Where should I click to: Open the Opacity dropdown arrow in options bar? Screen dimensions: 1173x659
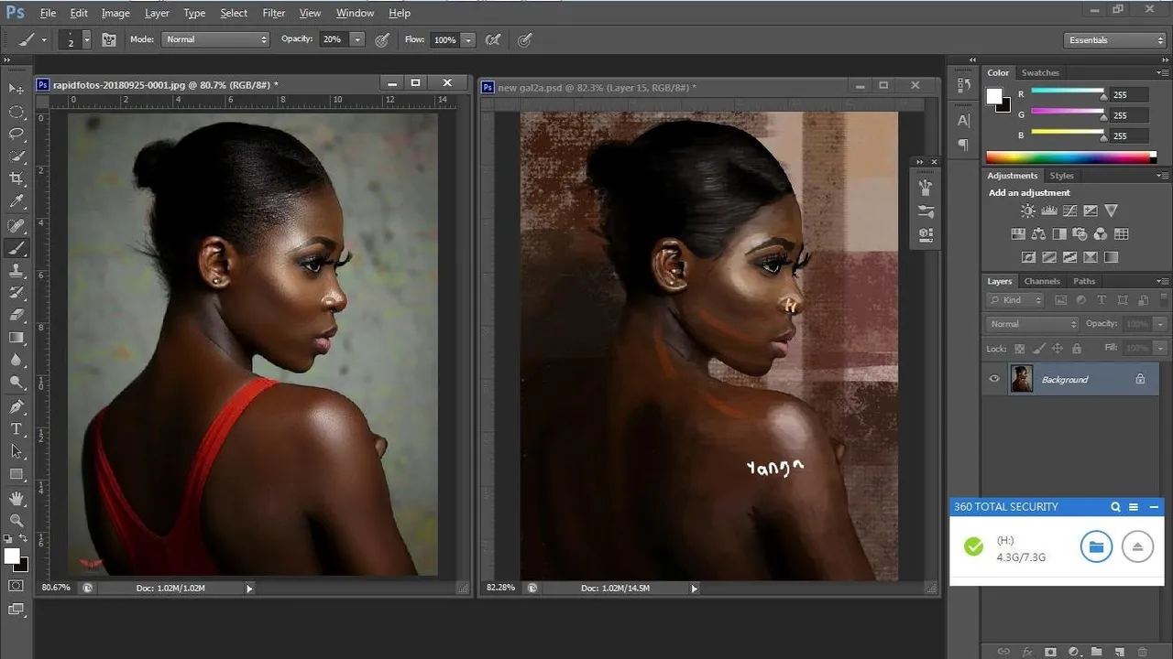(357, 39)
